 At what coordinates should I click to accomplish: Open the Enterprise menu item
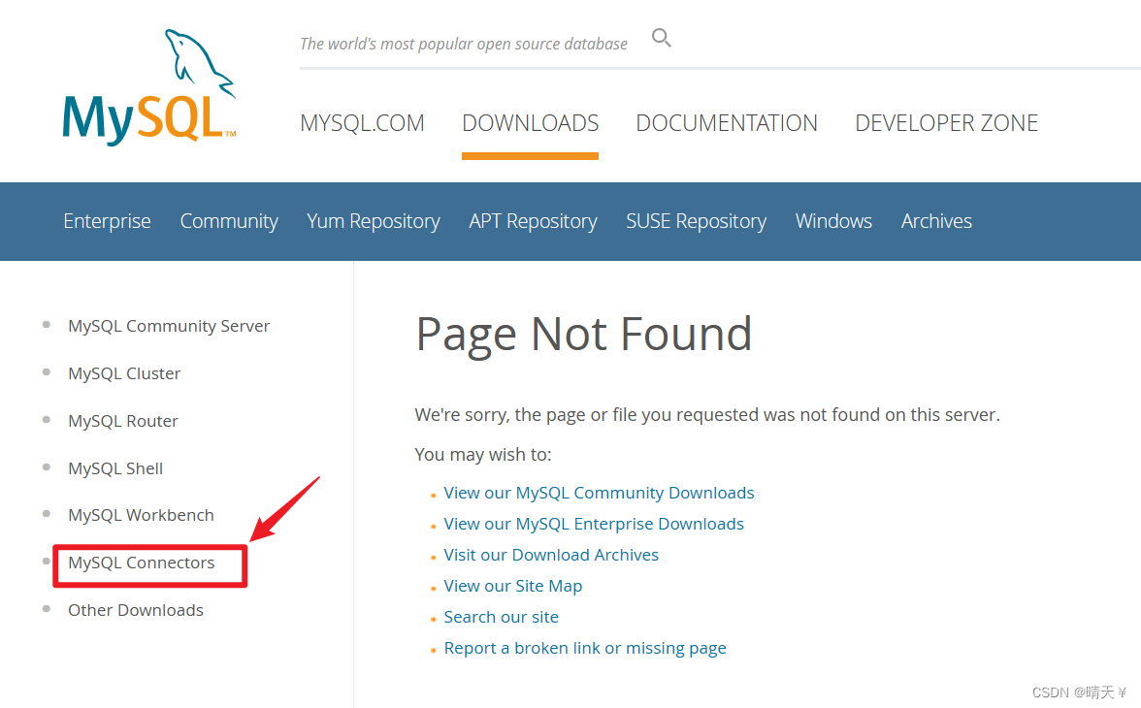pos(107,221)
